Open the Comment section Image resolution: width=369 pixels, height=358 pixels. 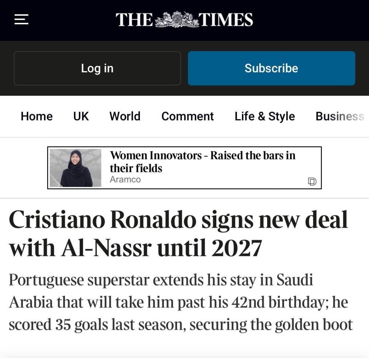click(187, 116)
